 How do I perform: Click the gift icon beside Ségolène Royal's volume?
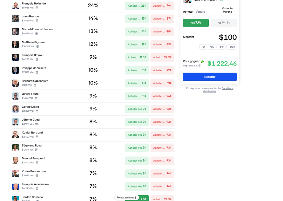coord(36,150)
